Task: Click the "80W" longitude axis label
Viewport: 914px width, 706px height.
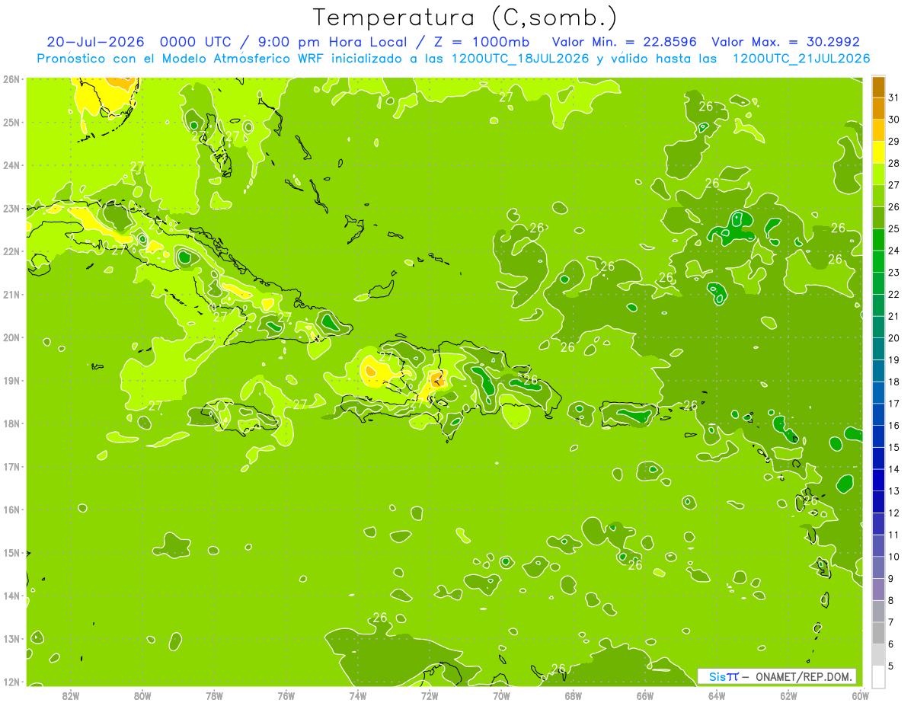Action: point(142,695)
